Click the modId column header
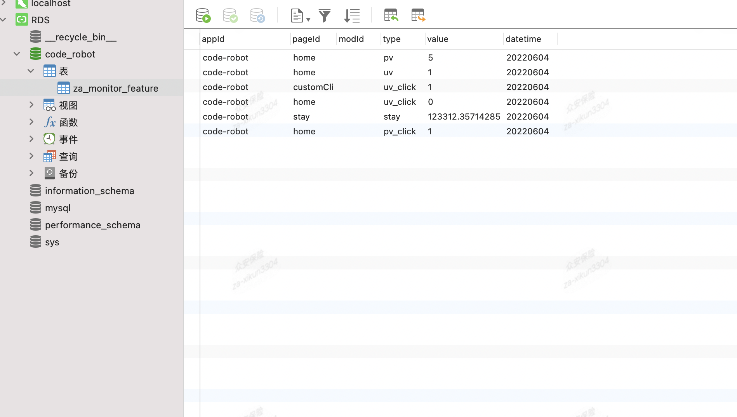The height and width of the screenshot is (417, 737). point(359,39)
